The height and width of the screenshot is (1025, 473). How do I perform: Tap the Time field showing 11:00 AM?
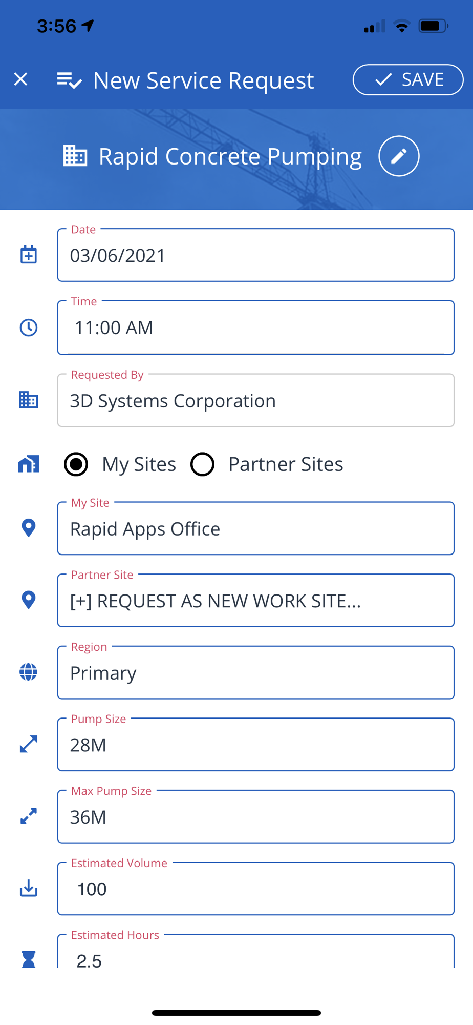pos(255,327)
